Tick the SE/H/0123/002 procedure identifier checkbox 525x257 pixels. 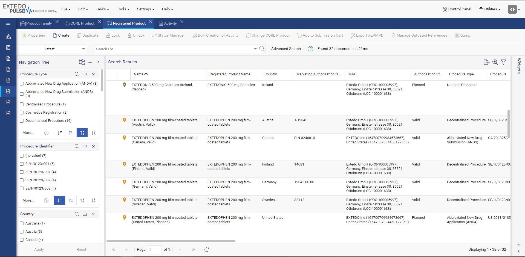tap(22, 180)
